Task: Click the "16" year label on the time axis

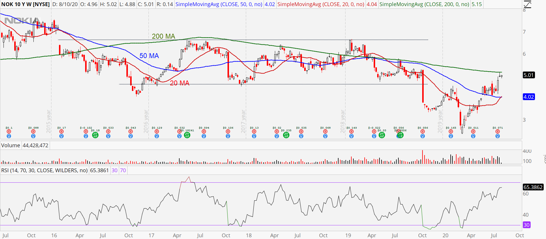Action: coord(54,235)
